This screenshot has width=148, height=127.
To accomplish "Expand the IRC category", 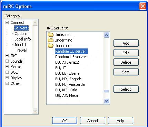I will [x=7, y=56].
